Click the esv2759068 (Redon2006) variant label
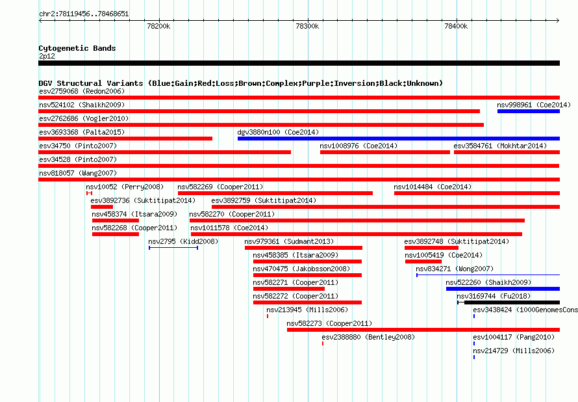Image resolution: width=578 pixels, height=402 pixels. tap(82, 91)
